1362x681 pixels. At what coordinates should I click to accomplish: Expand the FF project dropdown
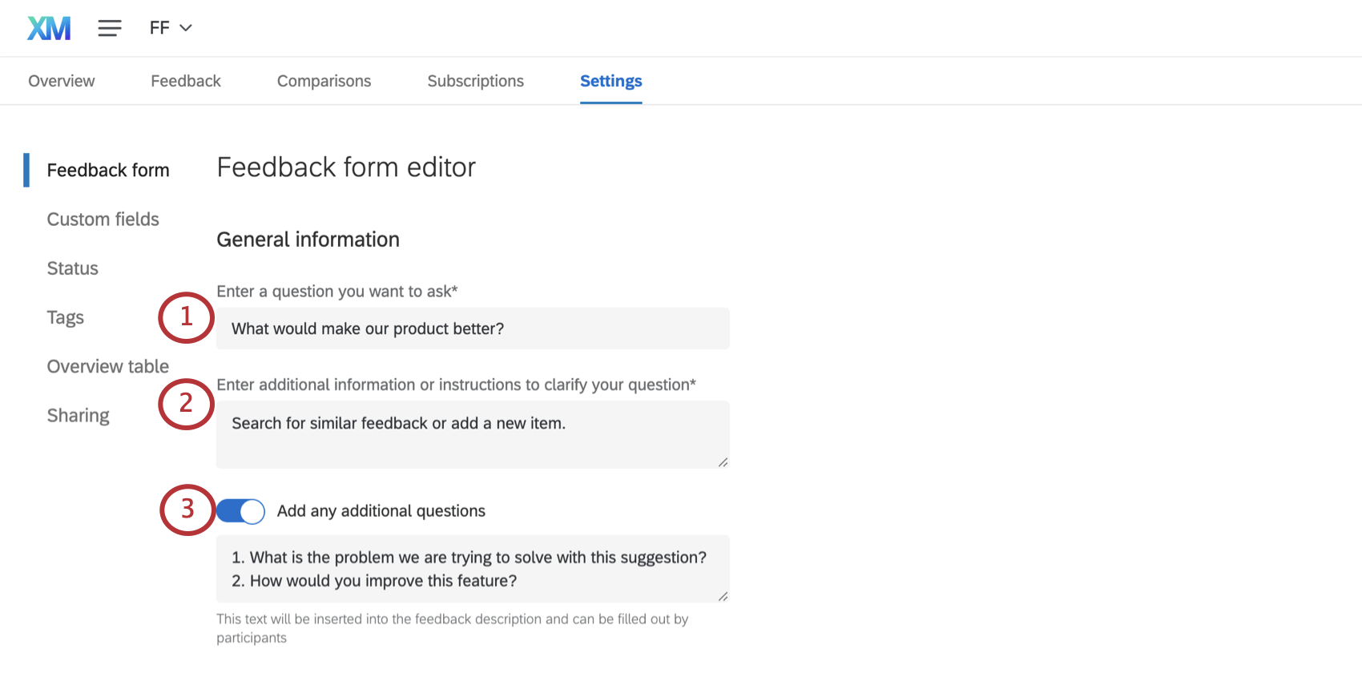tap(171, 28)
